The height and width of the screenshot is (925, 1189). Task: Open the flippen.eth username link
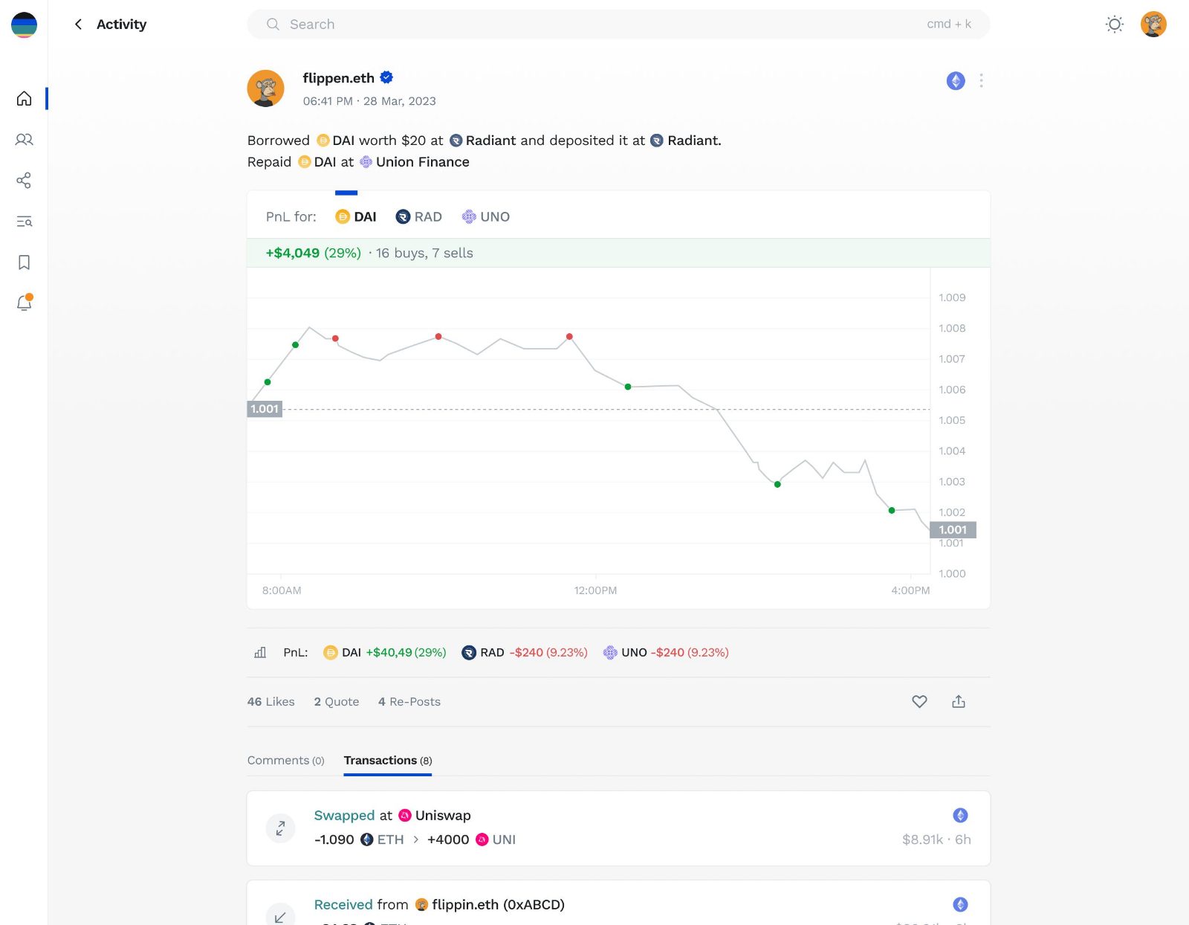tap(338, 78)
